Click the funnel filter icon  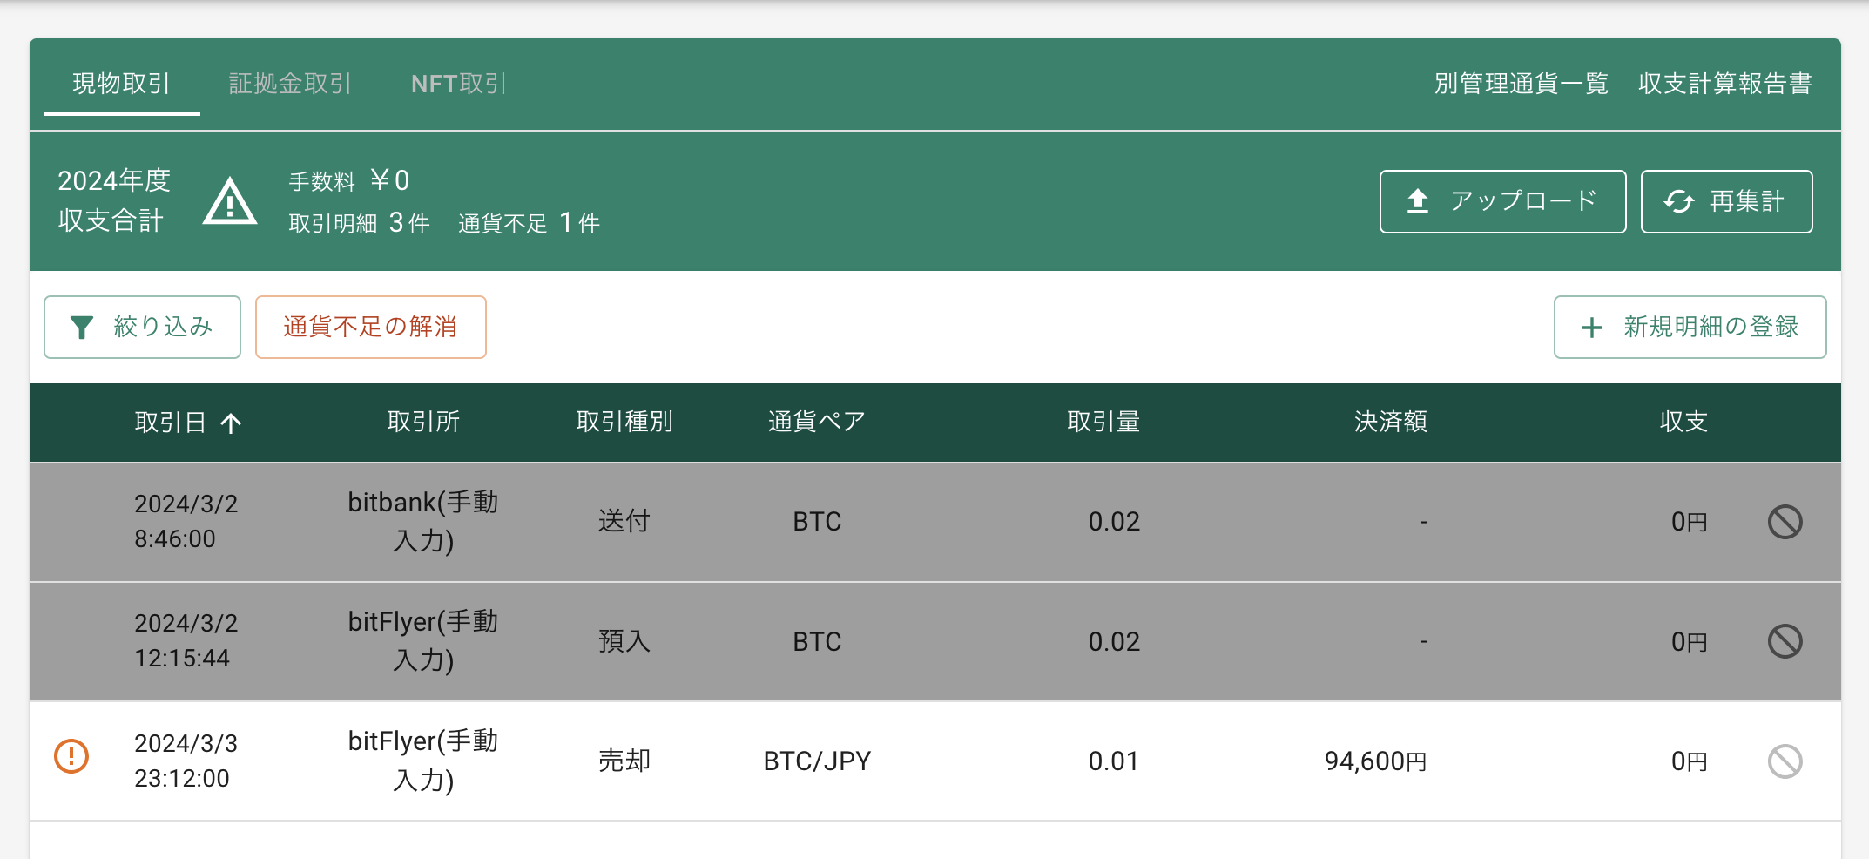tap(82, 328)
